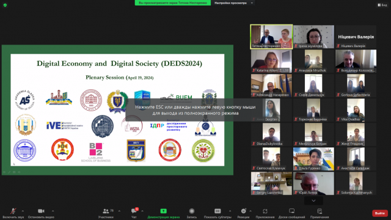
Task: Click the Participants icon in the toolbar
Action: coord(106,211)
